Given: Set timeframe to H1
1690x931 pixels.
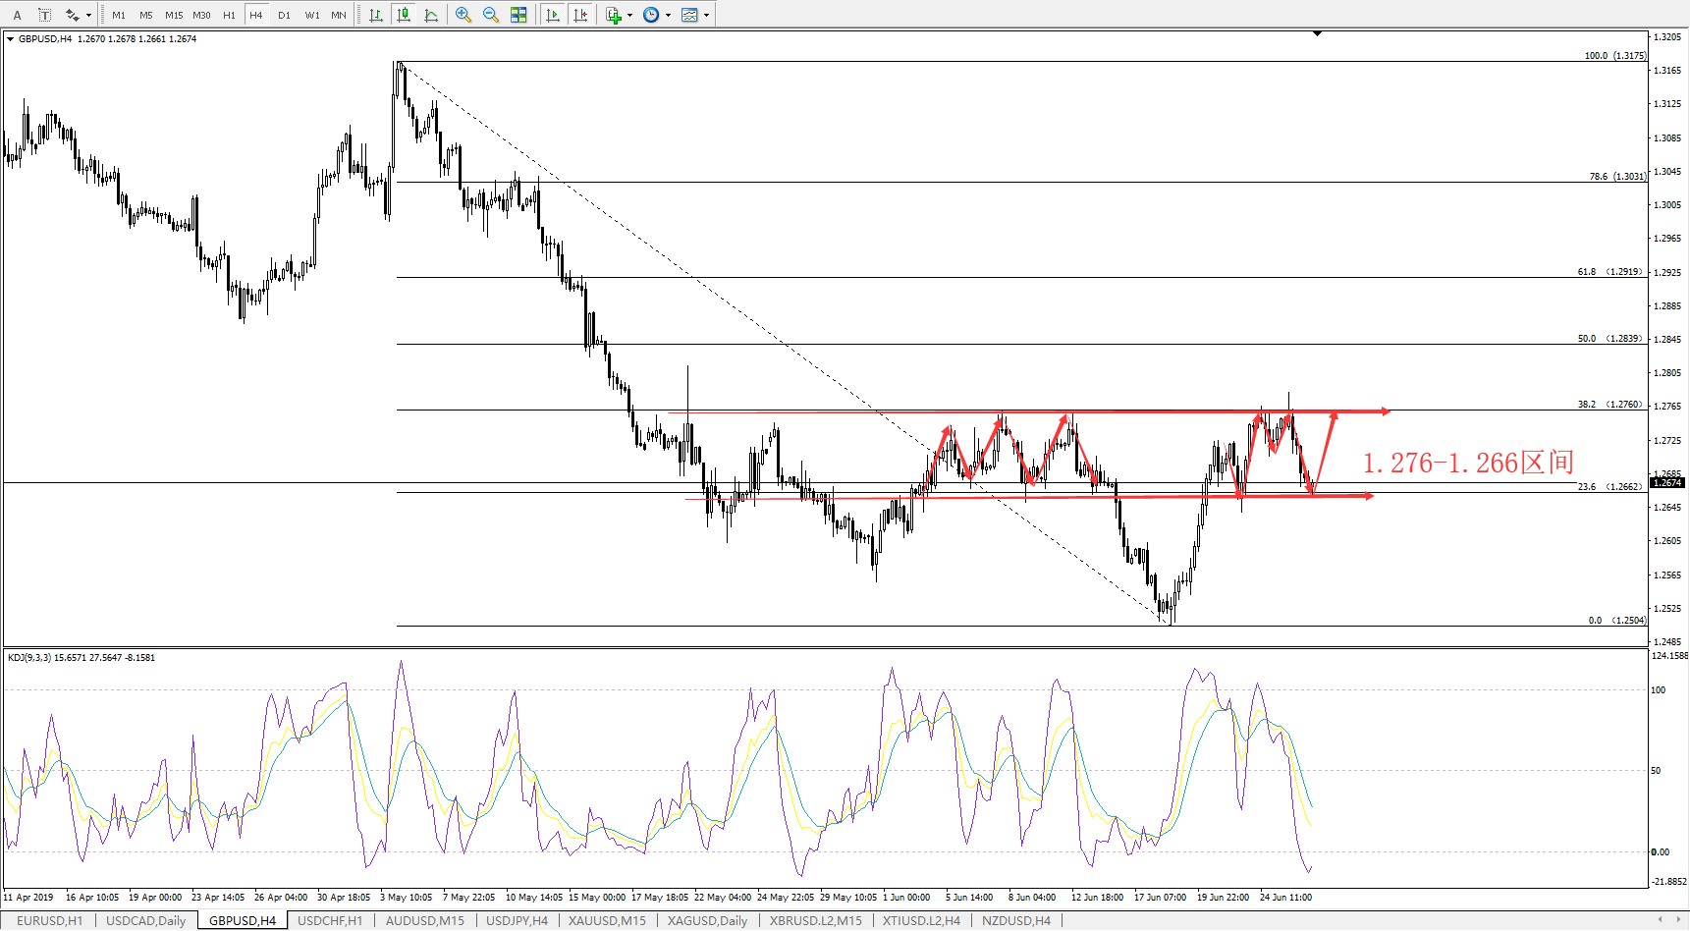Looking at the screenshot, I should [229, 15].
